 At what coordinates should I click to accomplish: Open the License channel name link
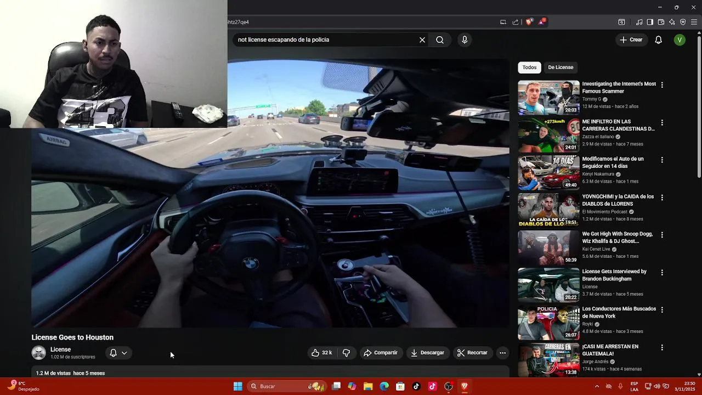60,349
